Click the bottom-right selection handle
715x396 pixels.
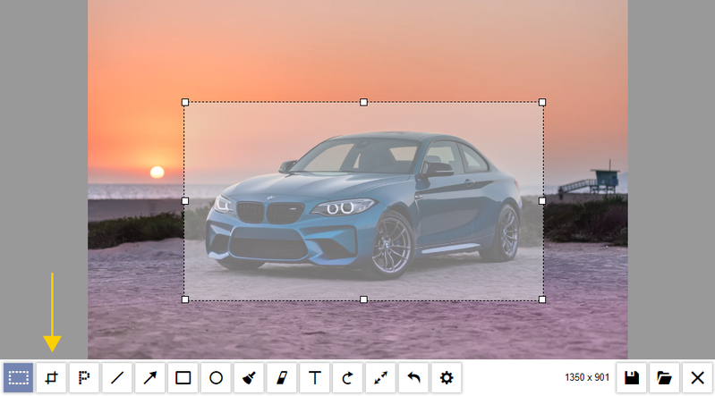542,299
